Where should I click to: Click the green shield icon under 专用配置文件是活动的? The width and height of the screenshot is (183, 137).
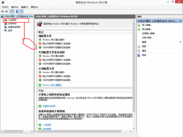[x=40, y=56]
